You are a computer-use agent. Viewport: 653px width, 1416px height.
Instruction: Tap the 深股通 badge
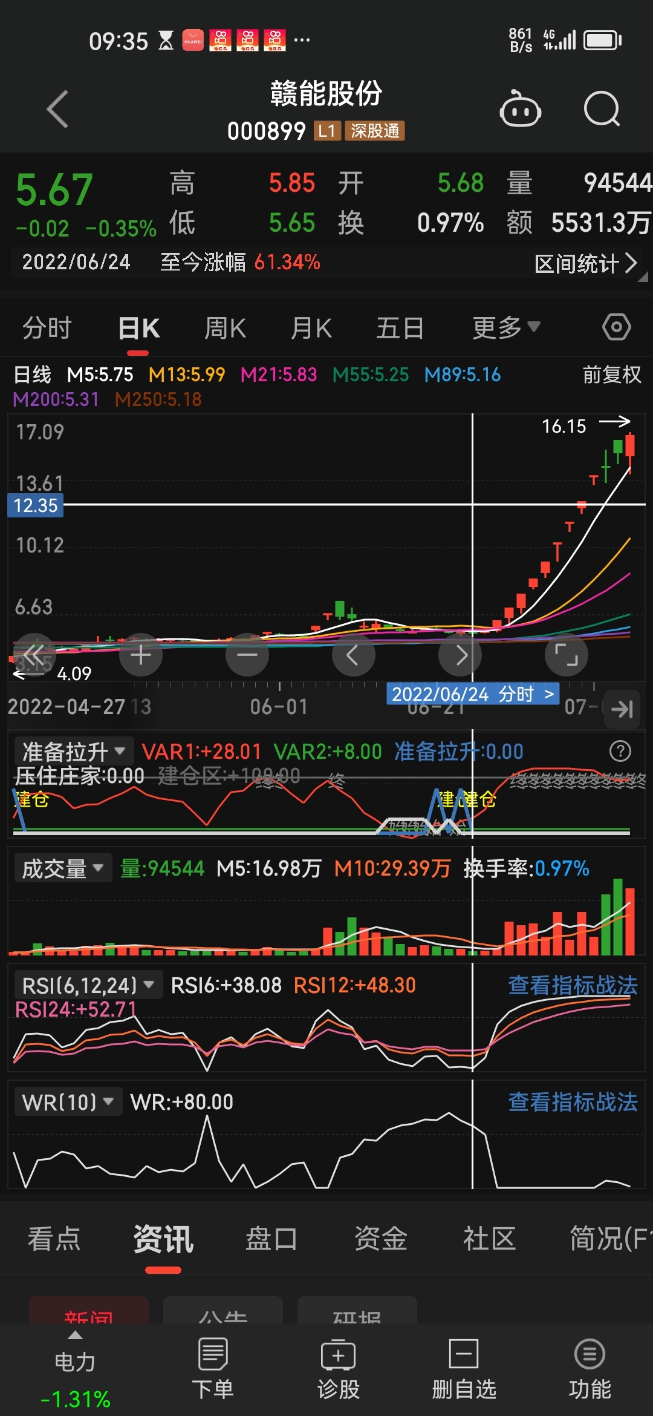coord(375,131)
